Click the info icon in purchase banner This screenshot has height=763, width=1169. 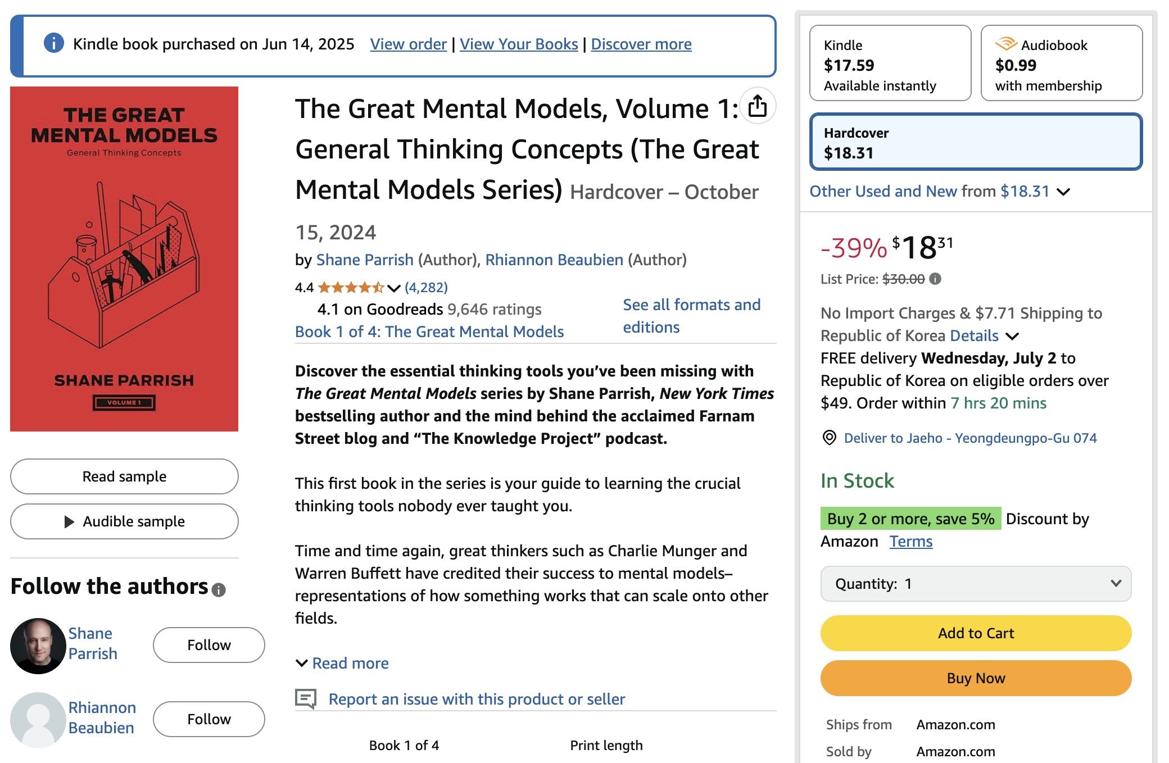pos(54,43)
